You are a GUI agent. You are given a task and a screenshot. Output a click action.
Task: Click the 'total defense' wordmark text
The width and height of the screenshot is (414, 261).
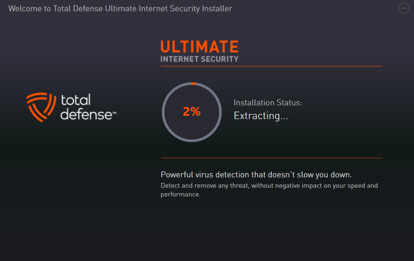pyautogui.click(x=88, y=107)
